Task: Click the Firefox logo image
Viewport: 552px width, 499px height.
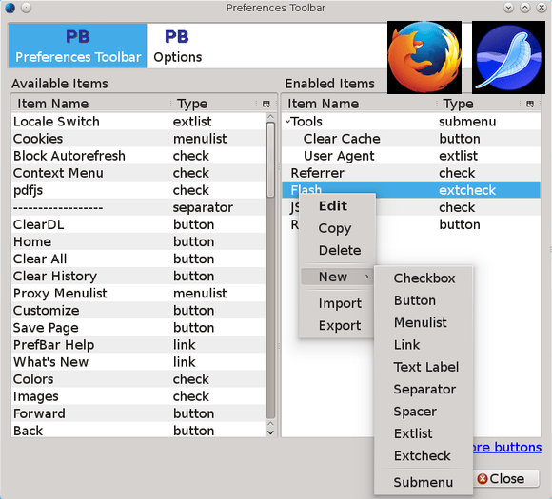Action: 424,57
